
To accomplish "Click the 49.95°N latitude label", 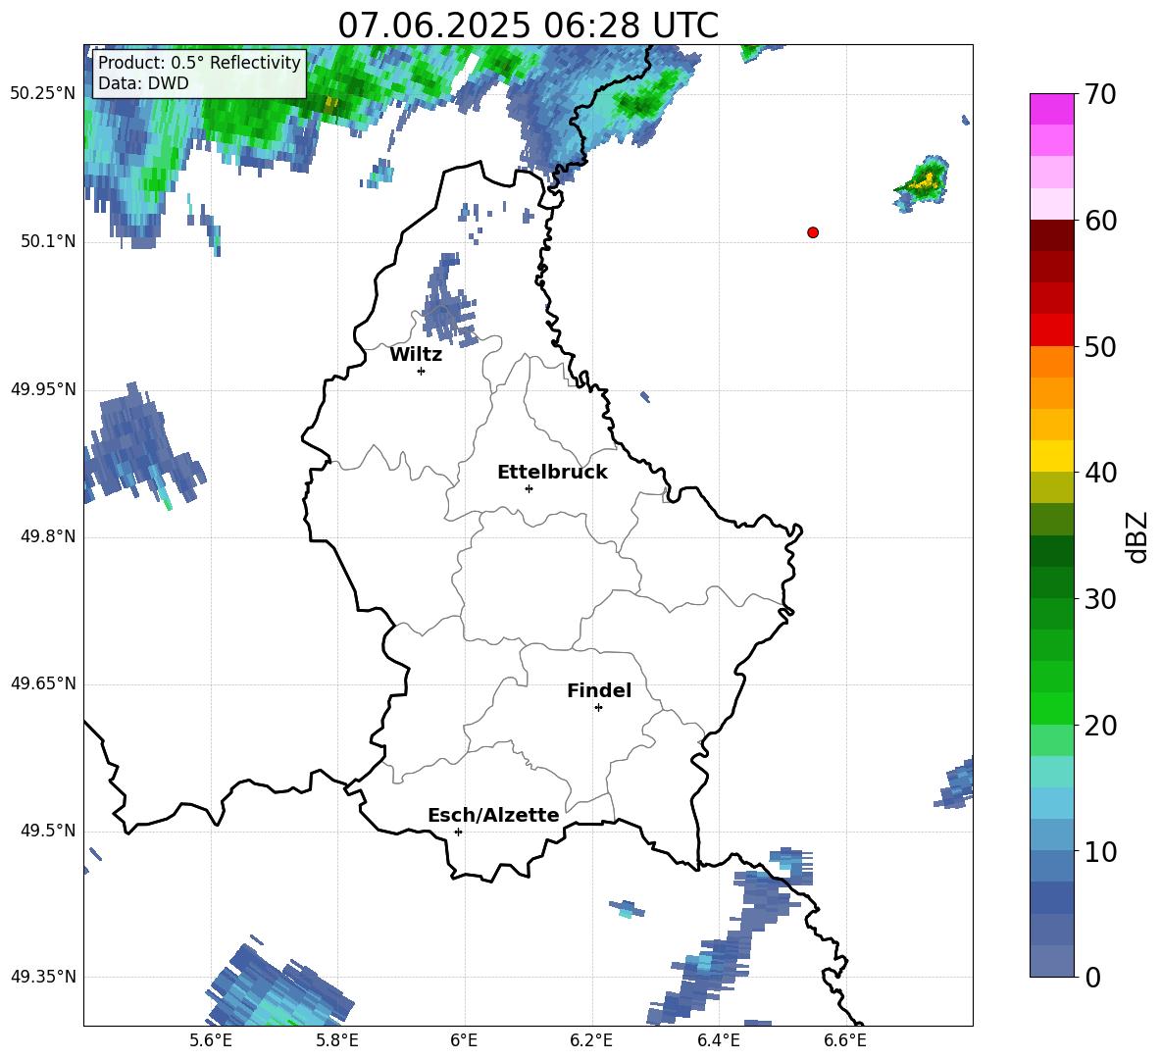I will point(43,388).
